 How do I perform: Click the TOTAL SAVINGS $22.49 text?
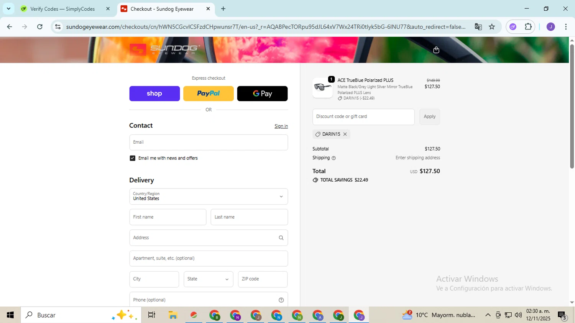click(x=344, y=180)
